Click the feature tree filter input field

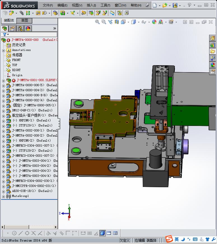coord(30,34)
